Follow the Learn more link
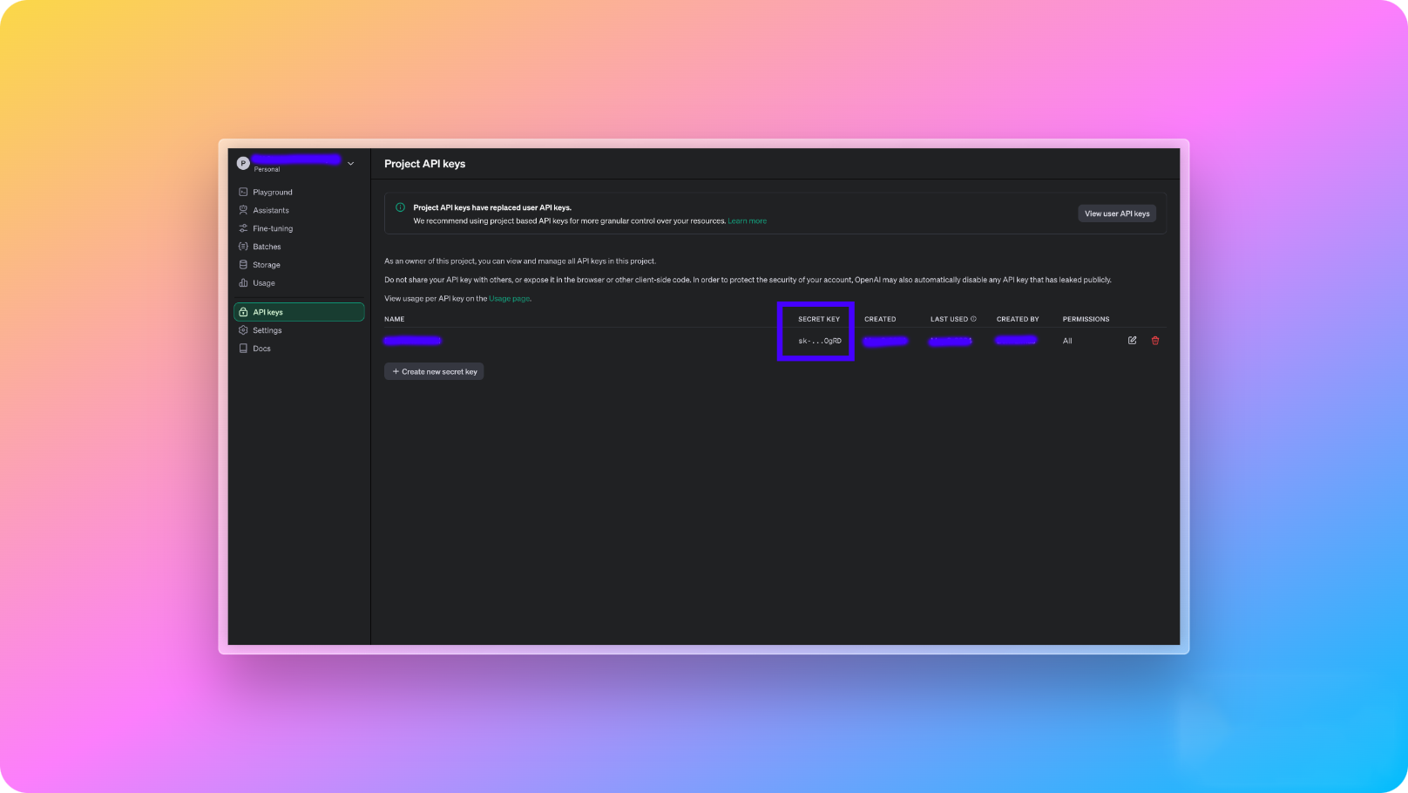1408x793 pixels. [748, 221]
